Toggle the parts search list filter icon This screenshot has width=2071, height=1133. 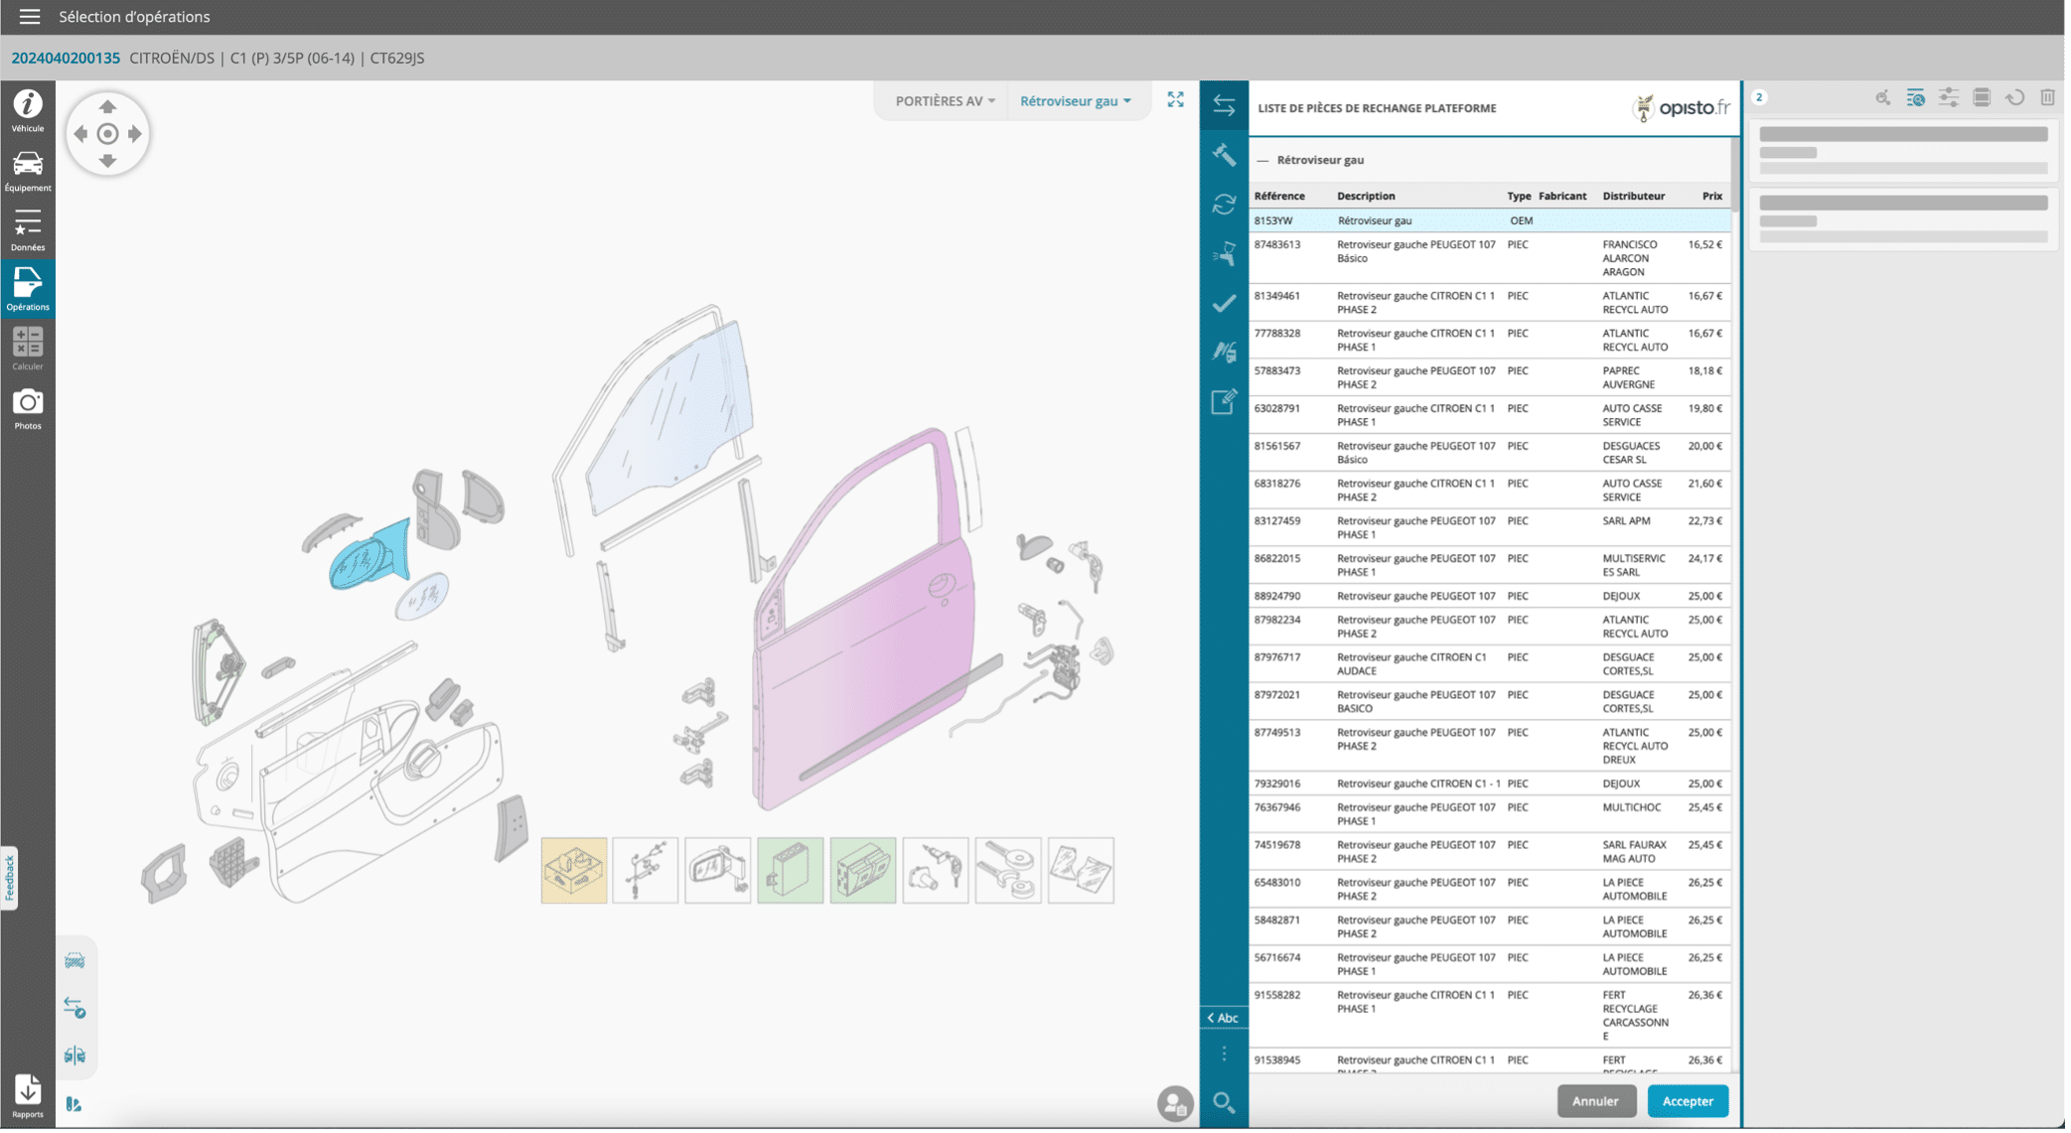click(1915, 97)
